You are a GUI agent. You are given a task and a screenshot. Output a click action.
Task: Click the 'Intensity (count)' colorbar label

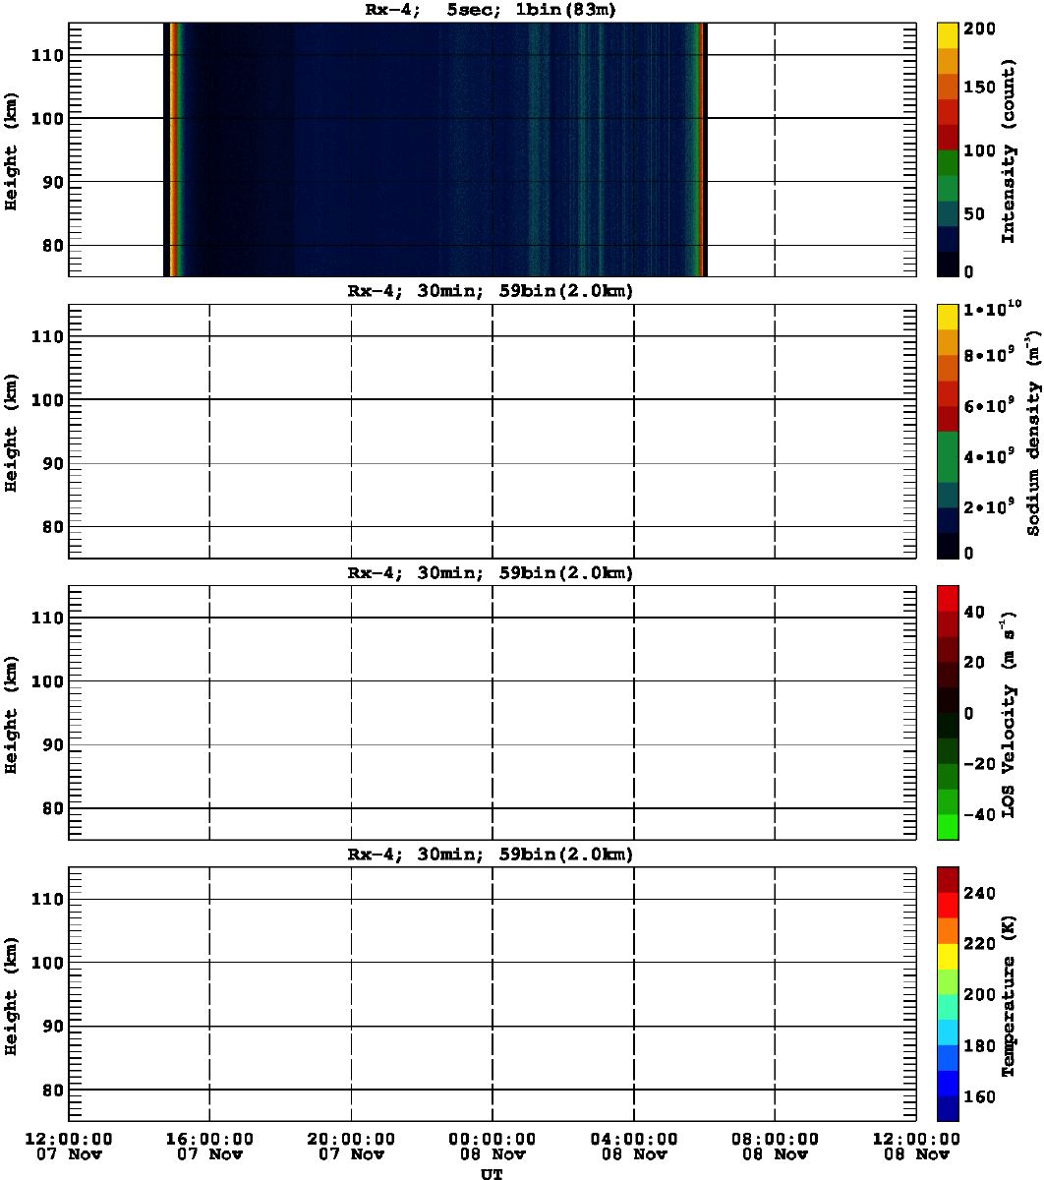coord(1008,149)
